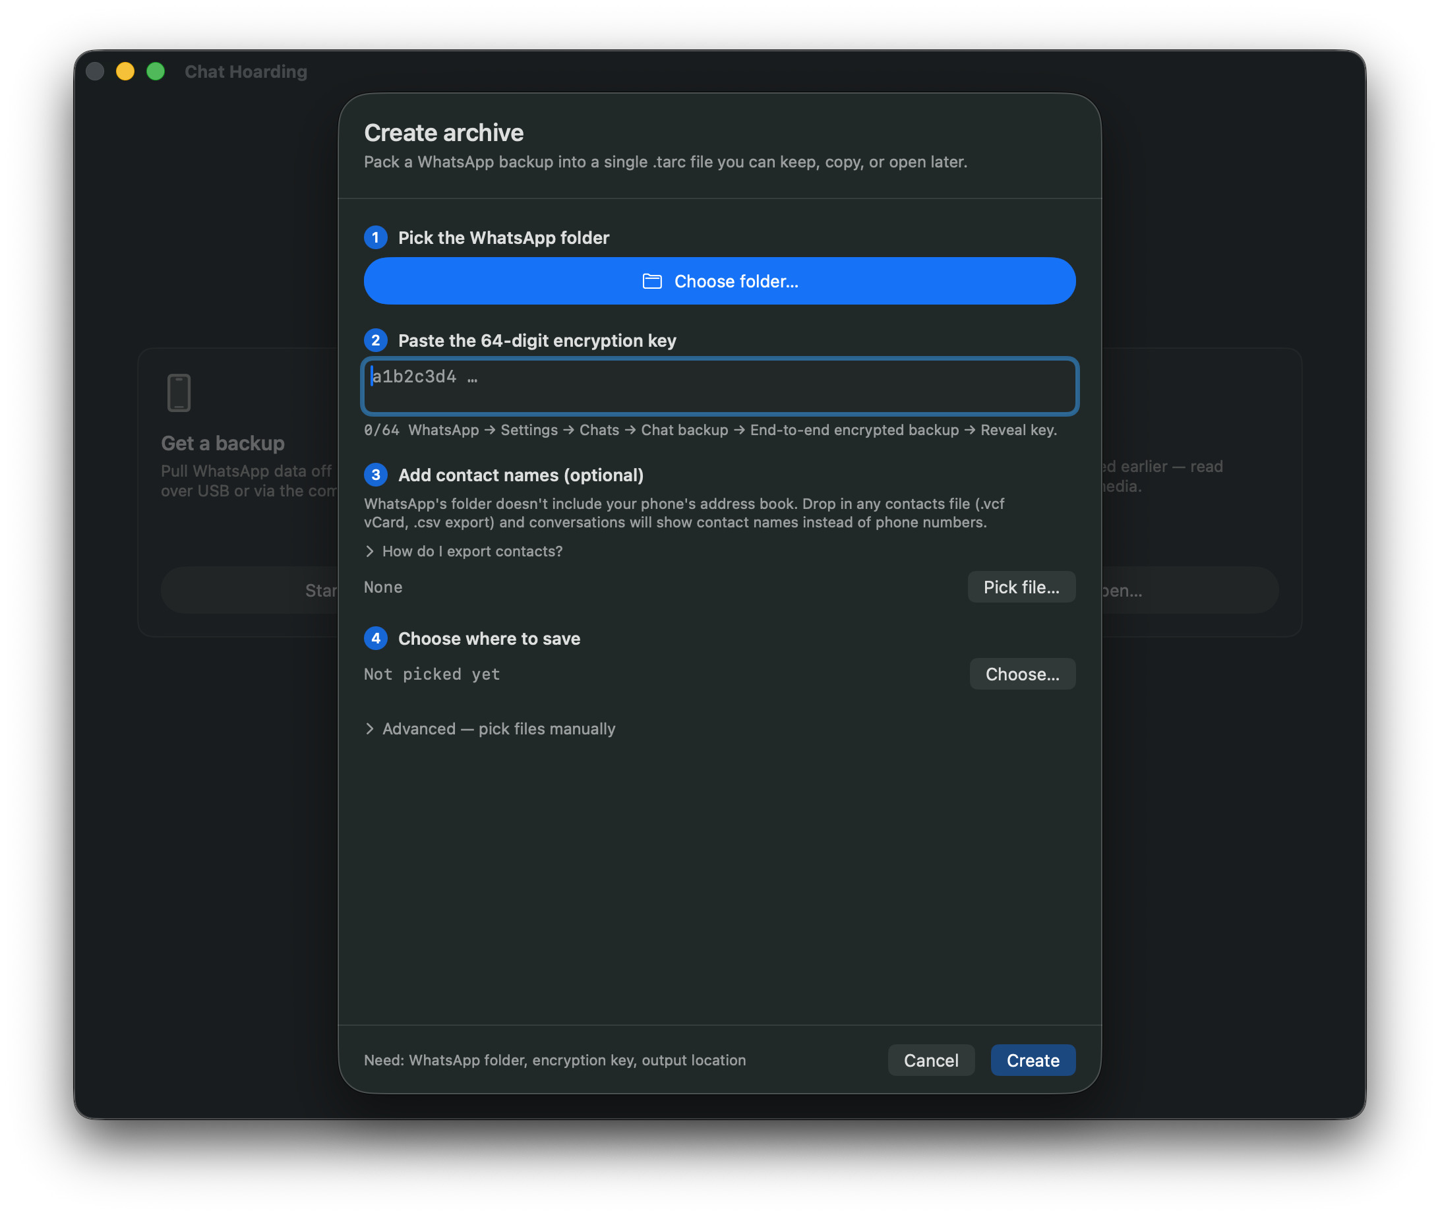This screenshot has width=1440, height=1217.
Task: Expand Advanced — pick files manually
Action: 490,728
